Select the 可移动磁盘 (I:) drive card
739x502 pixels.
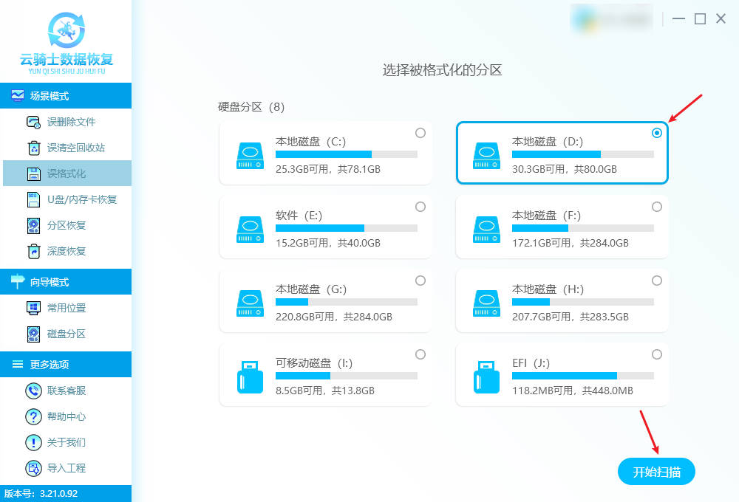[x=325, y=375]
